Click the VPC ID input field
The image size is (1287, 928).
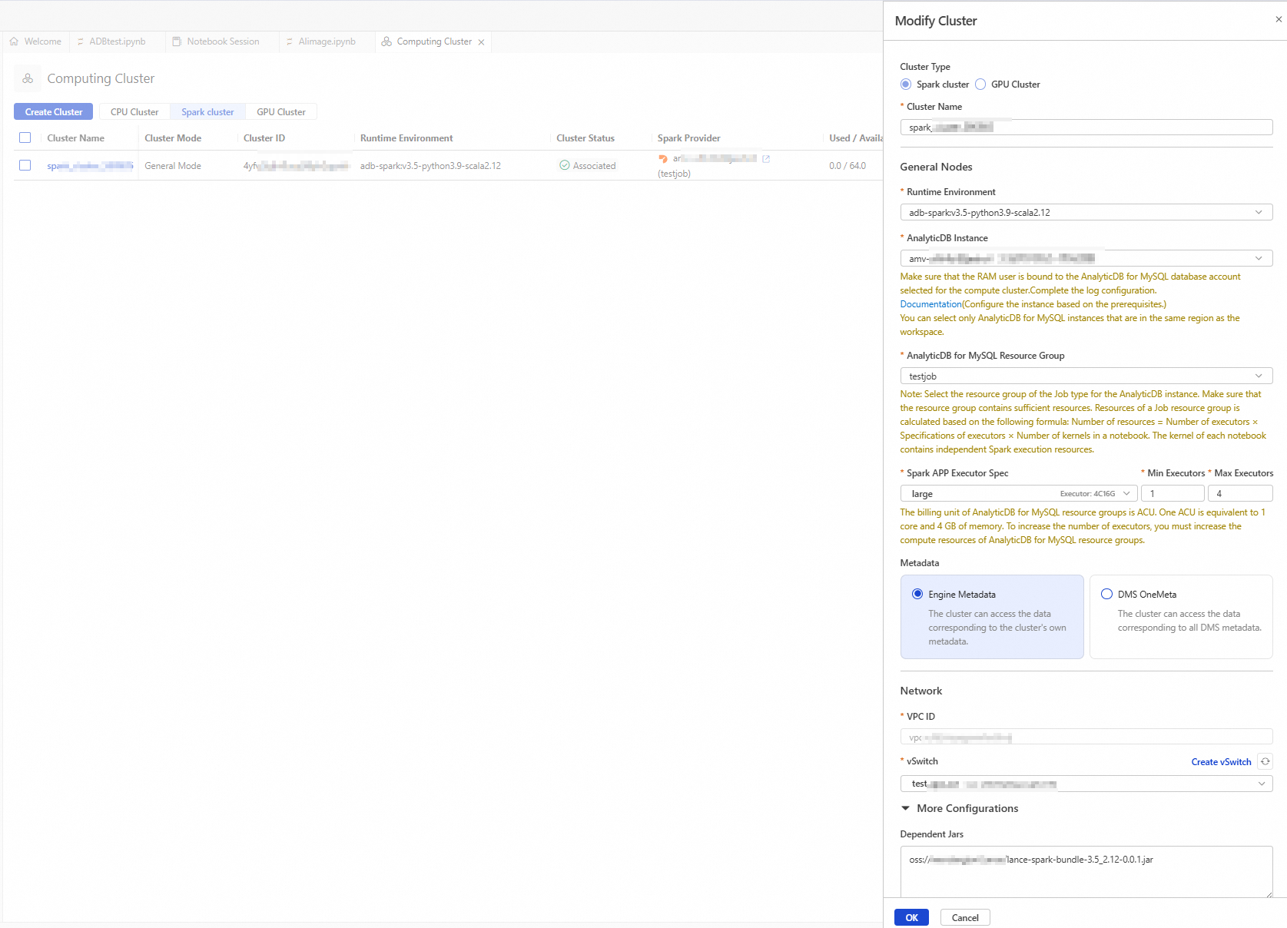click(1086, 737)
